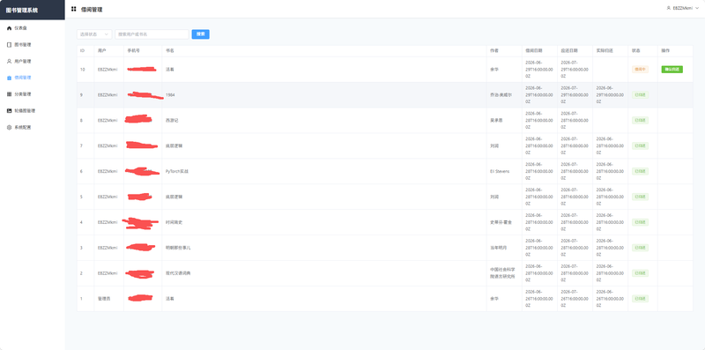The width and height of the screenshot is (705, 350).
Task: Click the author 史蒂芬·霍金
Action: [x=501, y=222]
